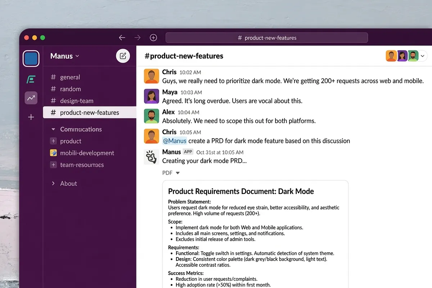The image size is (432, 288).
Task: Click the circled plus icon in title bar
Action: click(x=153, y=38)
